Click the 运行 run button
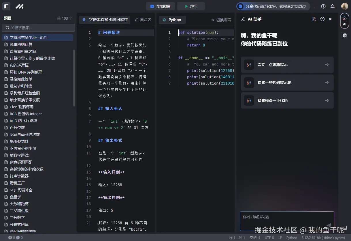351x241 pixels. [191, 6]
